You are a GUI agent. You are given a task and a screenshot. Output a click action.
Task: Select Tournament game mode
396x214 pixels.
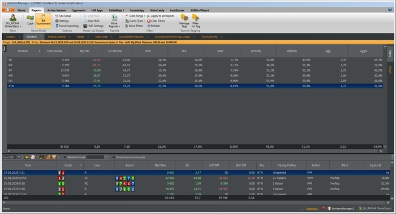[x=43, y=20]
